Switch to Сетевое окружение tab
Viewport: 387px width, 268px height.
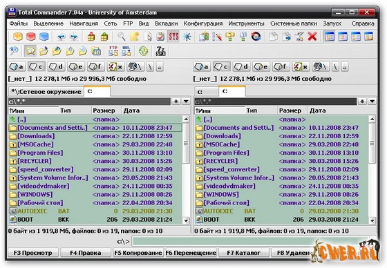46,92
